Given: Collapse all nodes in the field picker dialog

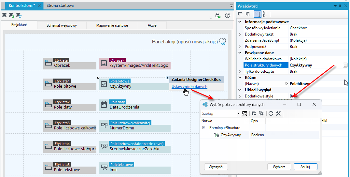Looking at the screenshot, I should (x=254, y=113).
